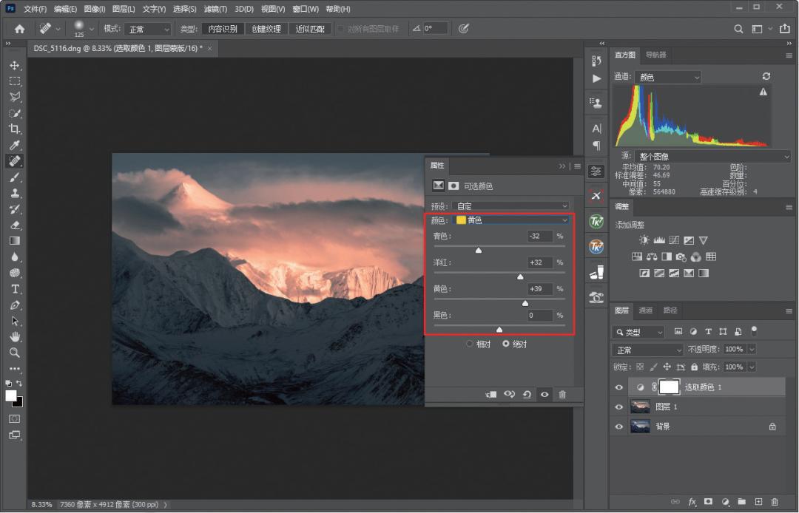Open the 颜色 dropdown showing 黄色
This screenshot has width=799, height=513.
510,220
